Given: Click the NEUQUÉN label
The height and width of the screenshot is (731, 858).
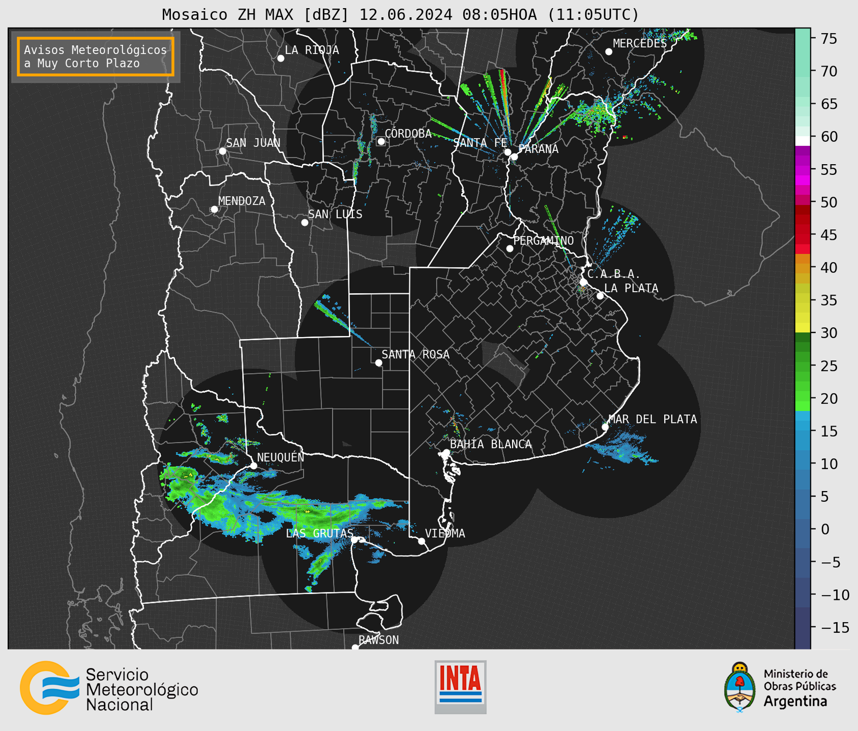Looking at the screenshot, I should [281, 457].
